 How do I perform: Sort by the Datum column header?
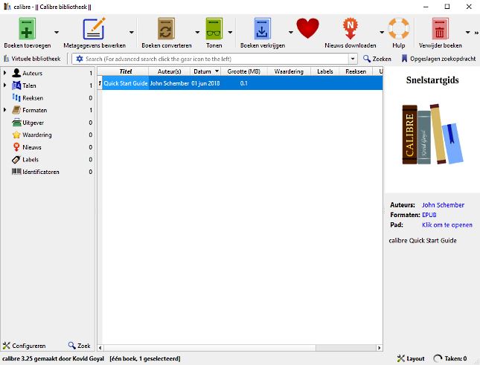point(205,71)
